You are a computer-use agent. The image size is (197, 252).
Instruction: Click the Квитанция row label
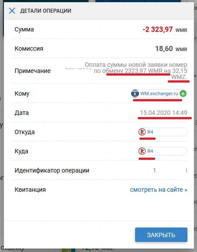point(30,190)
